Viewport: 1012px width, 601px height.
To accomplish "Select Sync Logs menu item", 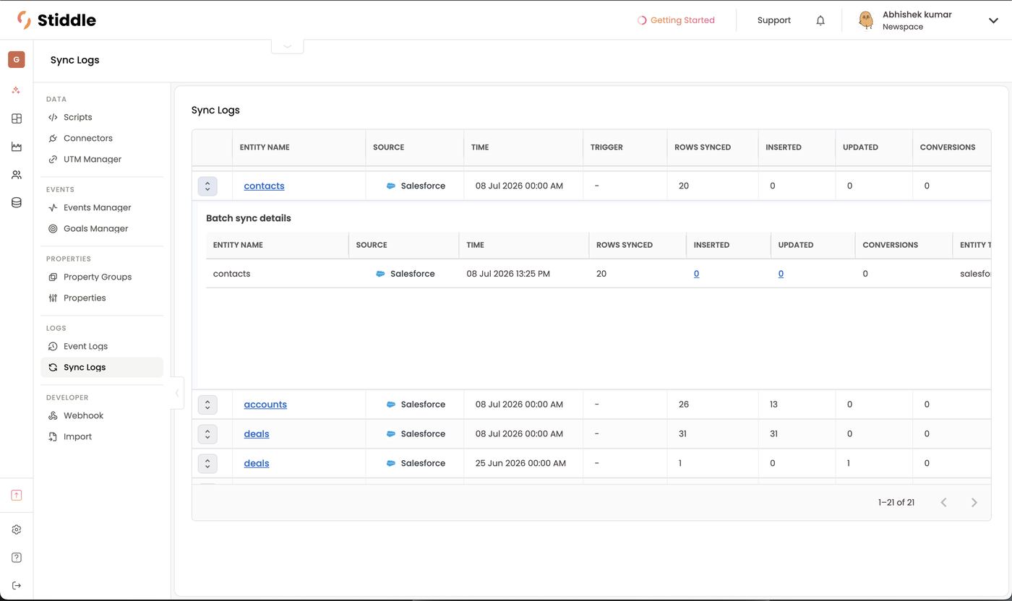I will pyautogui.click(x=102, y=367).
